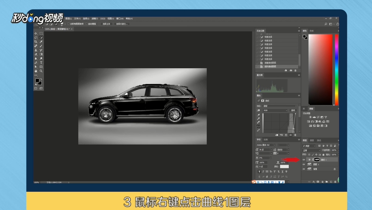Toggle the curves adjustment visibility eye in the Properties panel
The image size is (372, 210).
tap(290, 135)
